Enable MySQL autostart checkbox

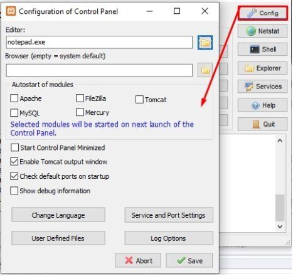tap(14, 113)
